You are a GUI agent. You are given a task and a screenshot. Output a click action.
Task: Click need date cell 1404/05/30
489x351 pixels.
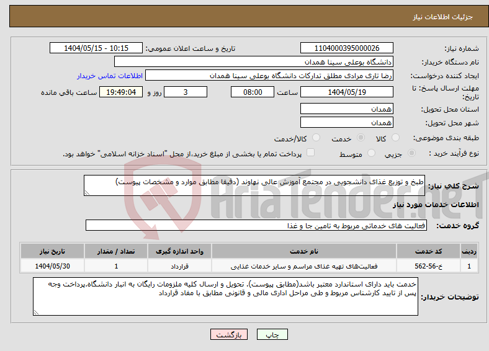(52, 266)
